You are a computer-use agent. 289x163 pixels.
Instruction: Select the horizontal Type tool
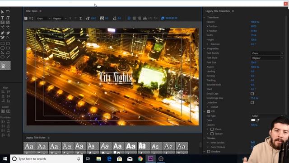(x=2, y=18)
